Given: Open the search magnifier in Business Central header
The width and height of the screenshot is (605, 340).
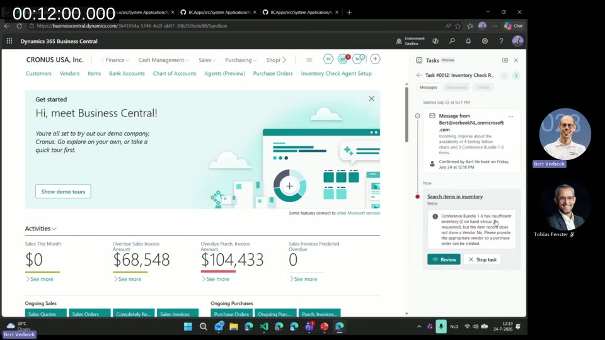Looking at the screenshot, I should (x=452, y=41).
